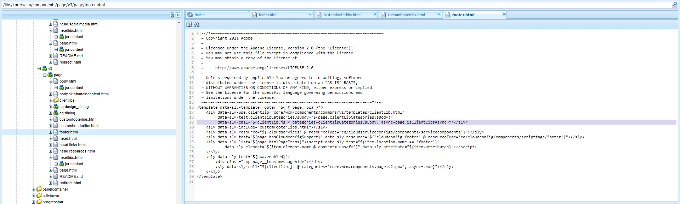Expand the pdfviewer folder
This screenshot has height=204, width=680.
[x=34, y=196]
